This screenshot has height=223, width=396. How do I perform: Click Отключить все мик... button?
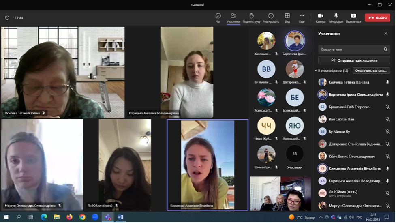(x=371, y=71)
